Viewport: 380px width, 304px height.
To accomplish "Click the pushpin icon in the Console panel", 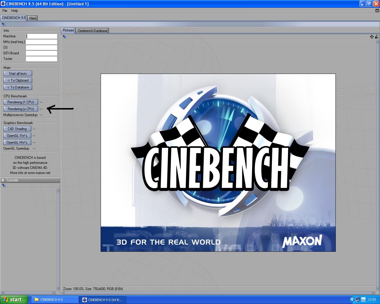I will (x=4, y=186).
